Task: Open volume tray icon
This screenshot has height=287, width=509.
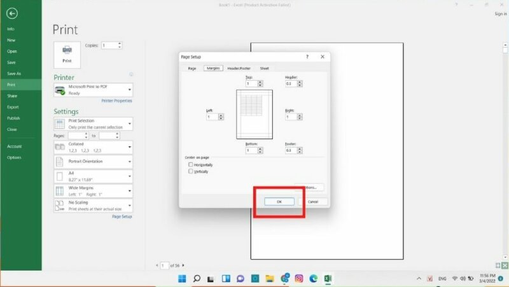Action: (x=463, y=279)
